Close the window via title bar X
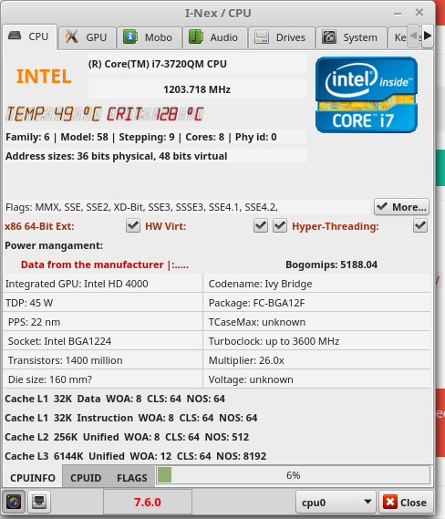Viewport: 445px width, 519px height. coord(419,13)
